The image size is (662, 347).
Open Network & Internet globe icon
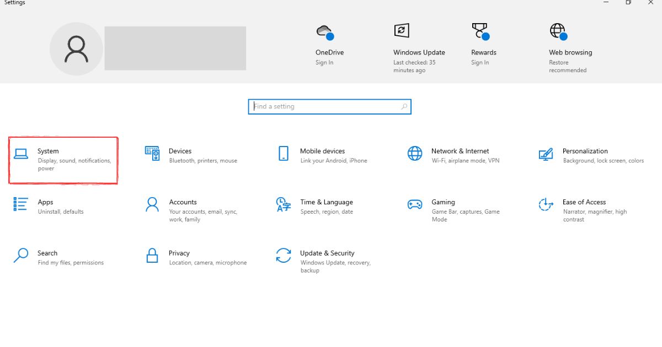pyautogui.click(x=415, y=154)
